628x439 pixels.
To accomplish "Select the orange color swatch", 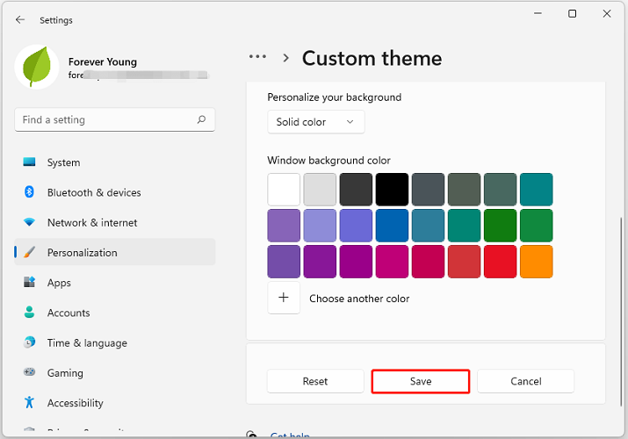I will [x=536, y=262].
